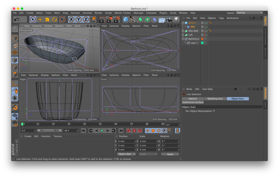
Task: Click the search magnifier in Object Manager
Action: (250, 18)
